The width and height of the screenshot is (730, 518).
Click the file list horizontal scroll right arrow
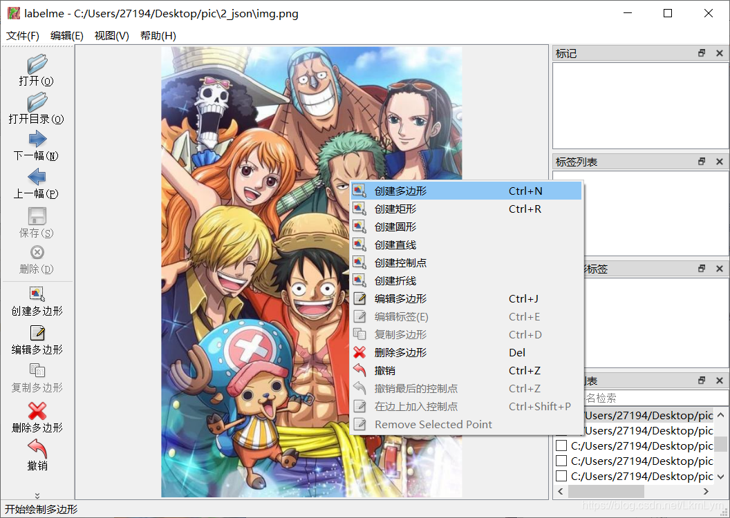coord(706,491)
